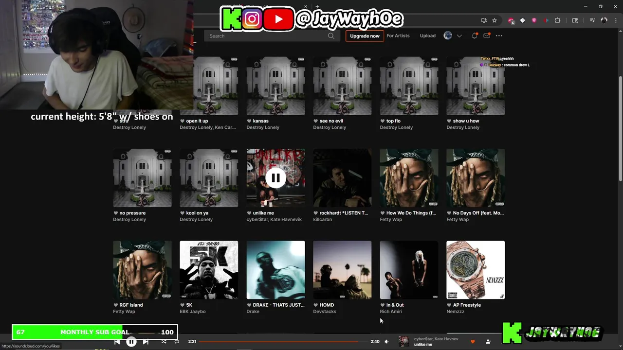Open the Devstacks artist link

(x=325, y=312)
